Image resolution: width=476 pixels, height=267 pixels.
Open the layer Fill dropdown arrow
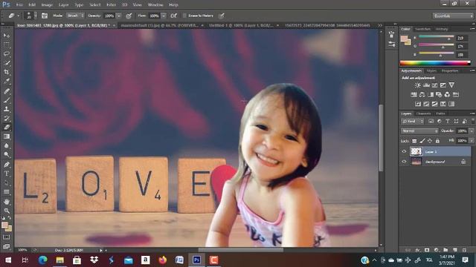tap(472, 141)
